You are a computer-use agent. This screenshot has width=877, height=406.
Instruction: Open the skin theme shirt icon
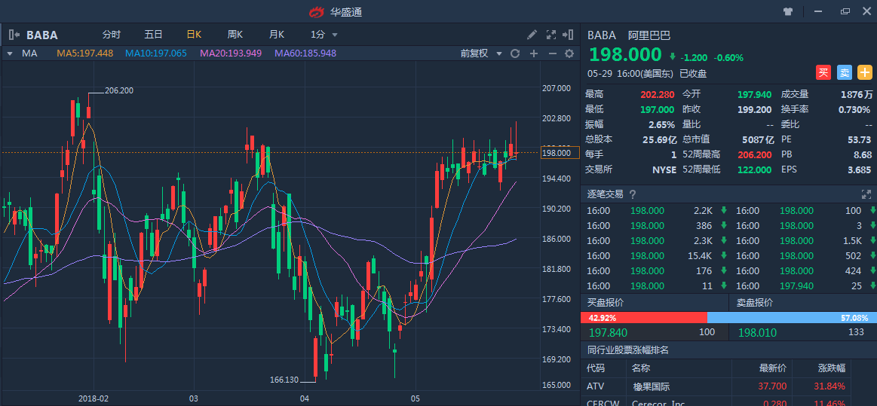[787, 12]
